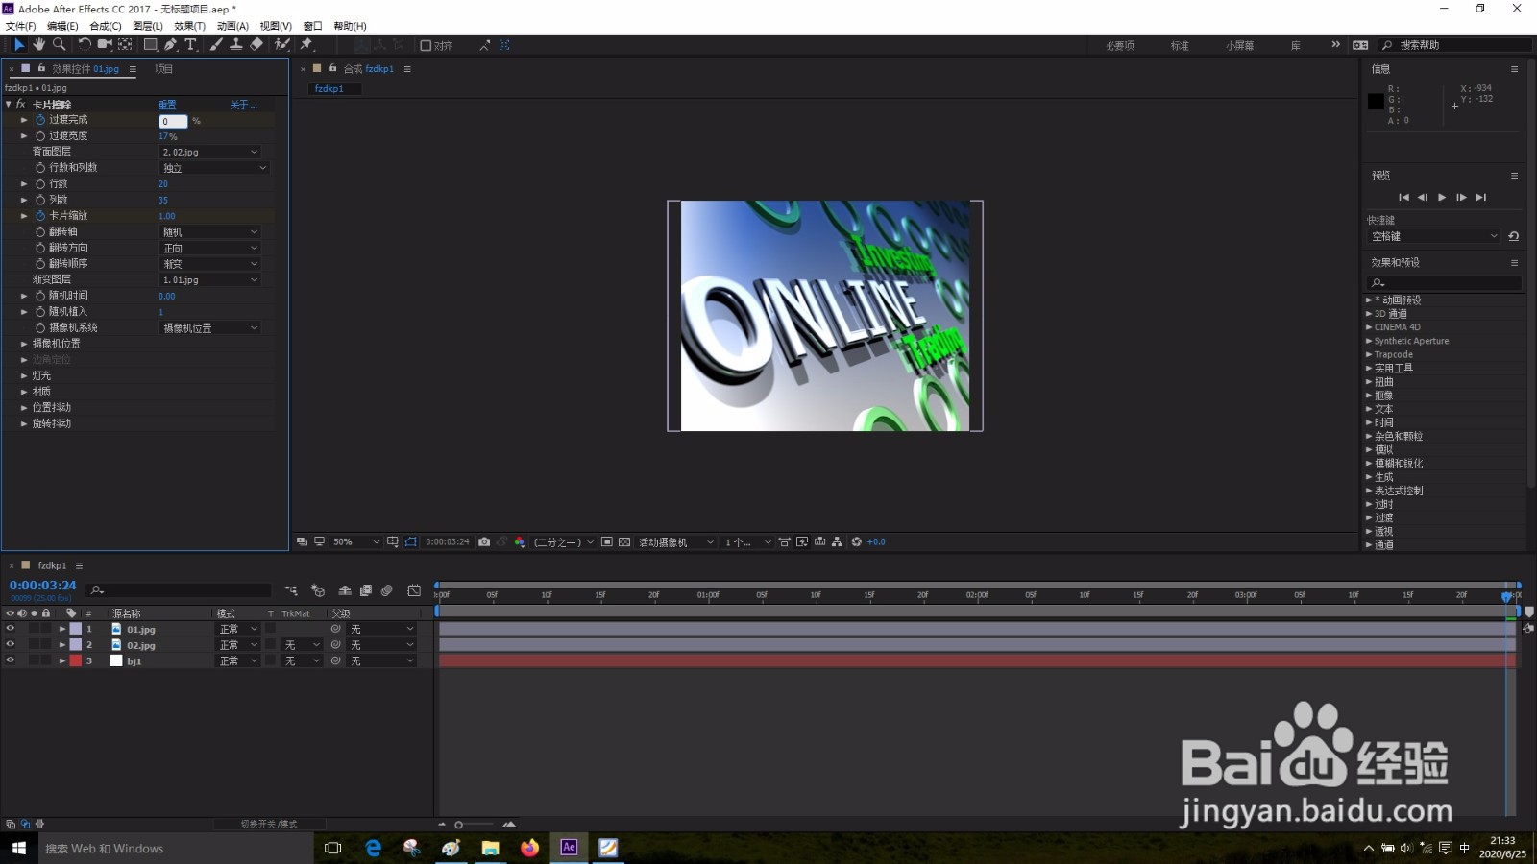Viewport: 1537px width, 864px height.
Task: Select the Roto Brush tool
Action: [281, 44]
